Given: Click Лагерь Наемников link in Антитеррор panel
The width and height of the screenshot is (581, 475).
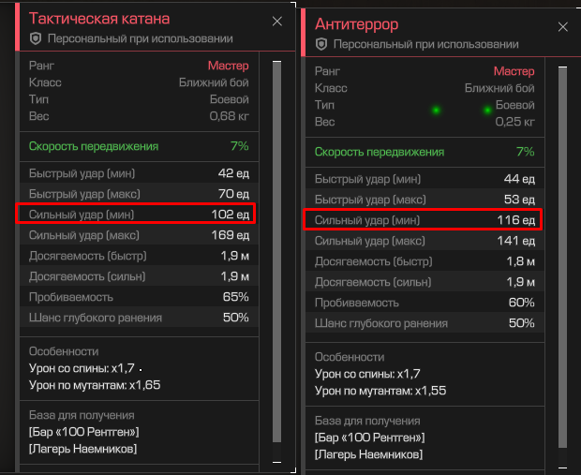Looking at the screenshot, I should click(x=368, y=454).
